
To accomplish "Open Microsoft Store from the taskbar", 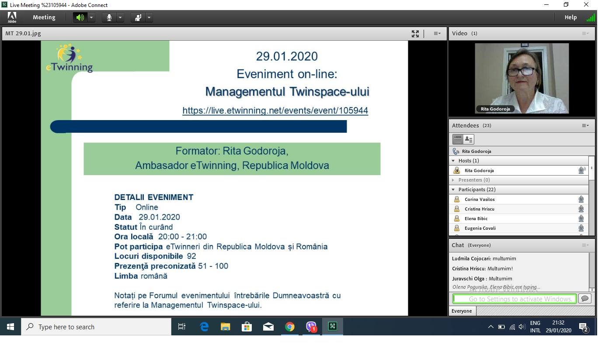I will [x=247, y=327].
